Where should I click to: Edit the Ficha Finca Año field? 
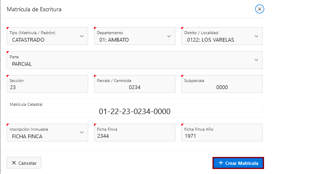222,132
